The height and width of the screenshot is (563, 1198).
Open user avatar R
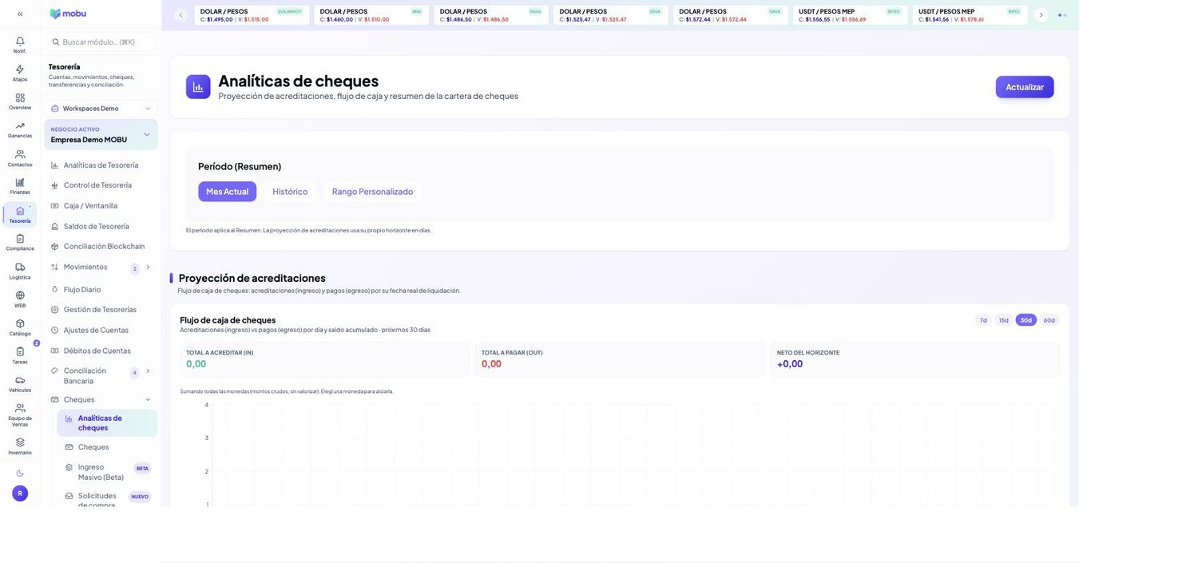coord(20,494)
